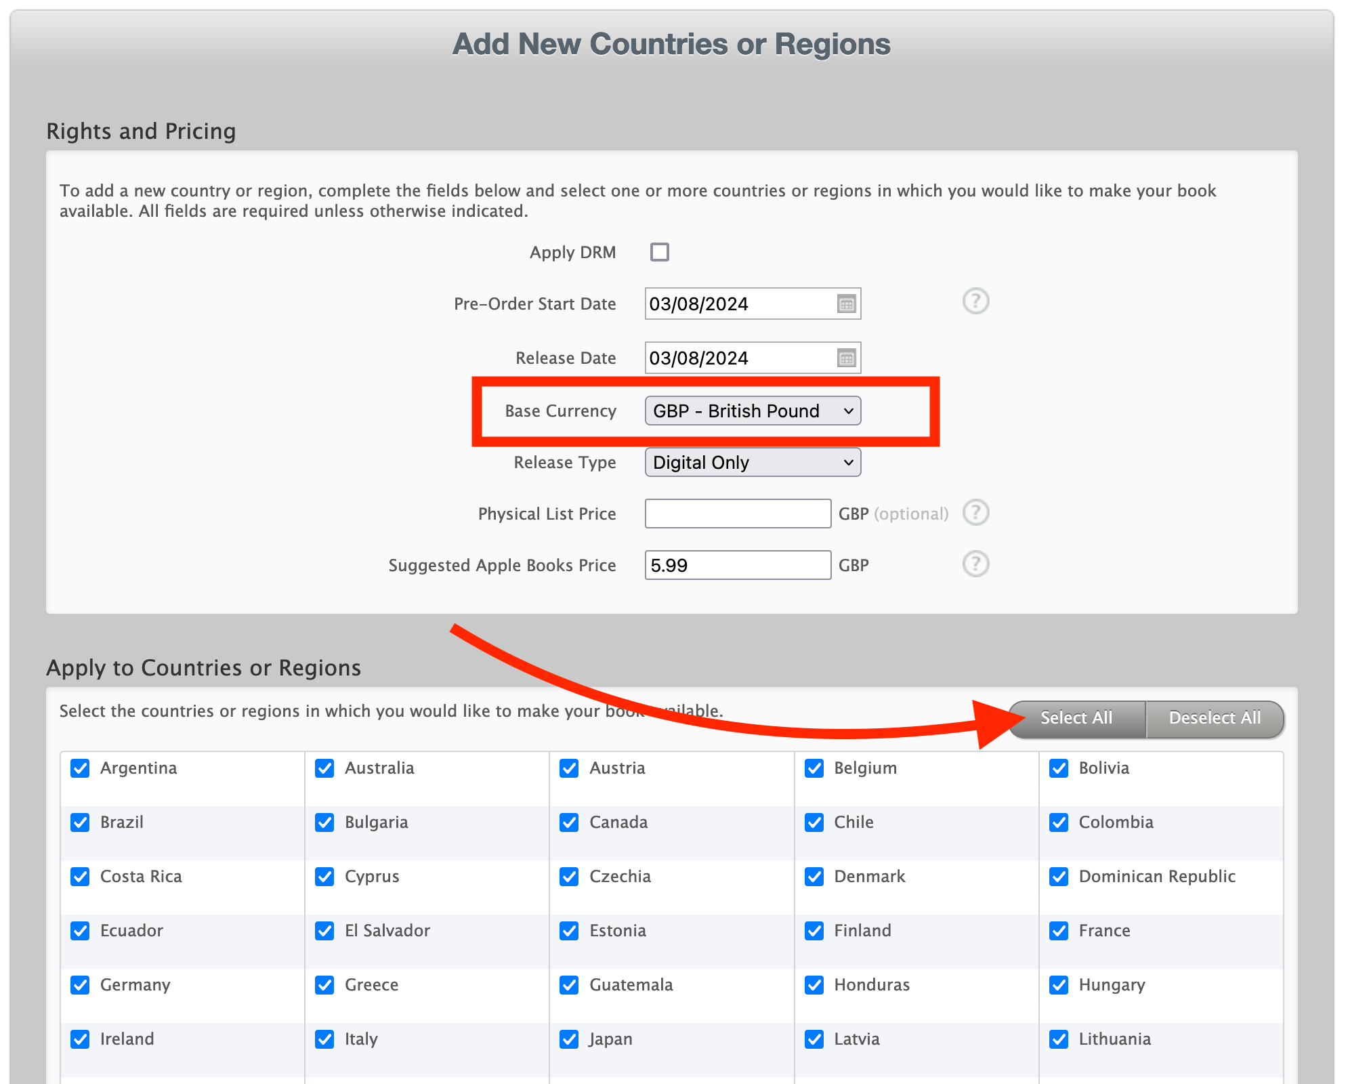Open Release Date calendar picker icon

tap(846, 358)
